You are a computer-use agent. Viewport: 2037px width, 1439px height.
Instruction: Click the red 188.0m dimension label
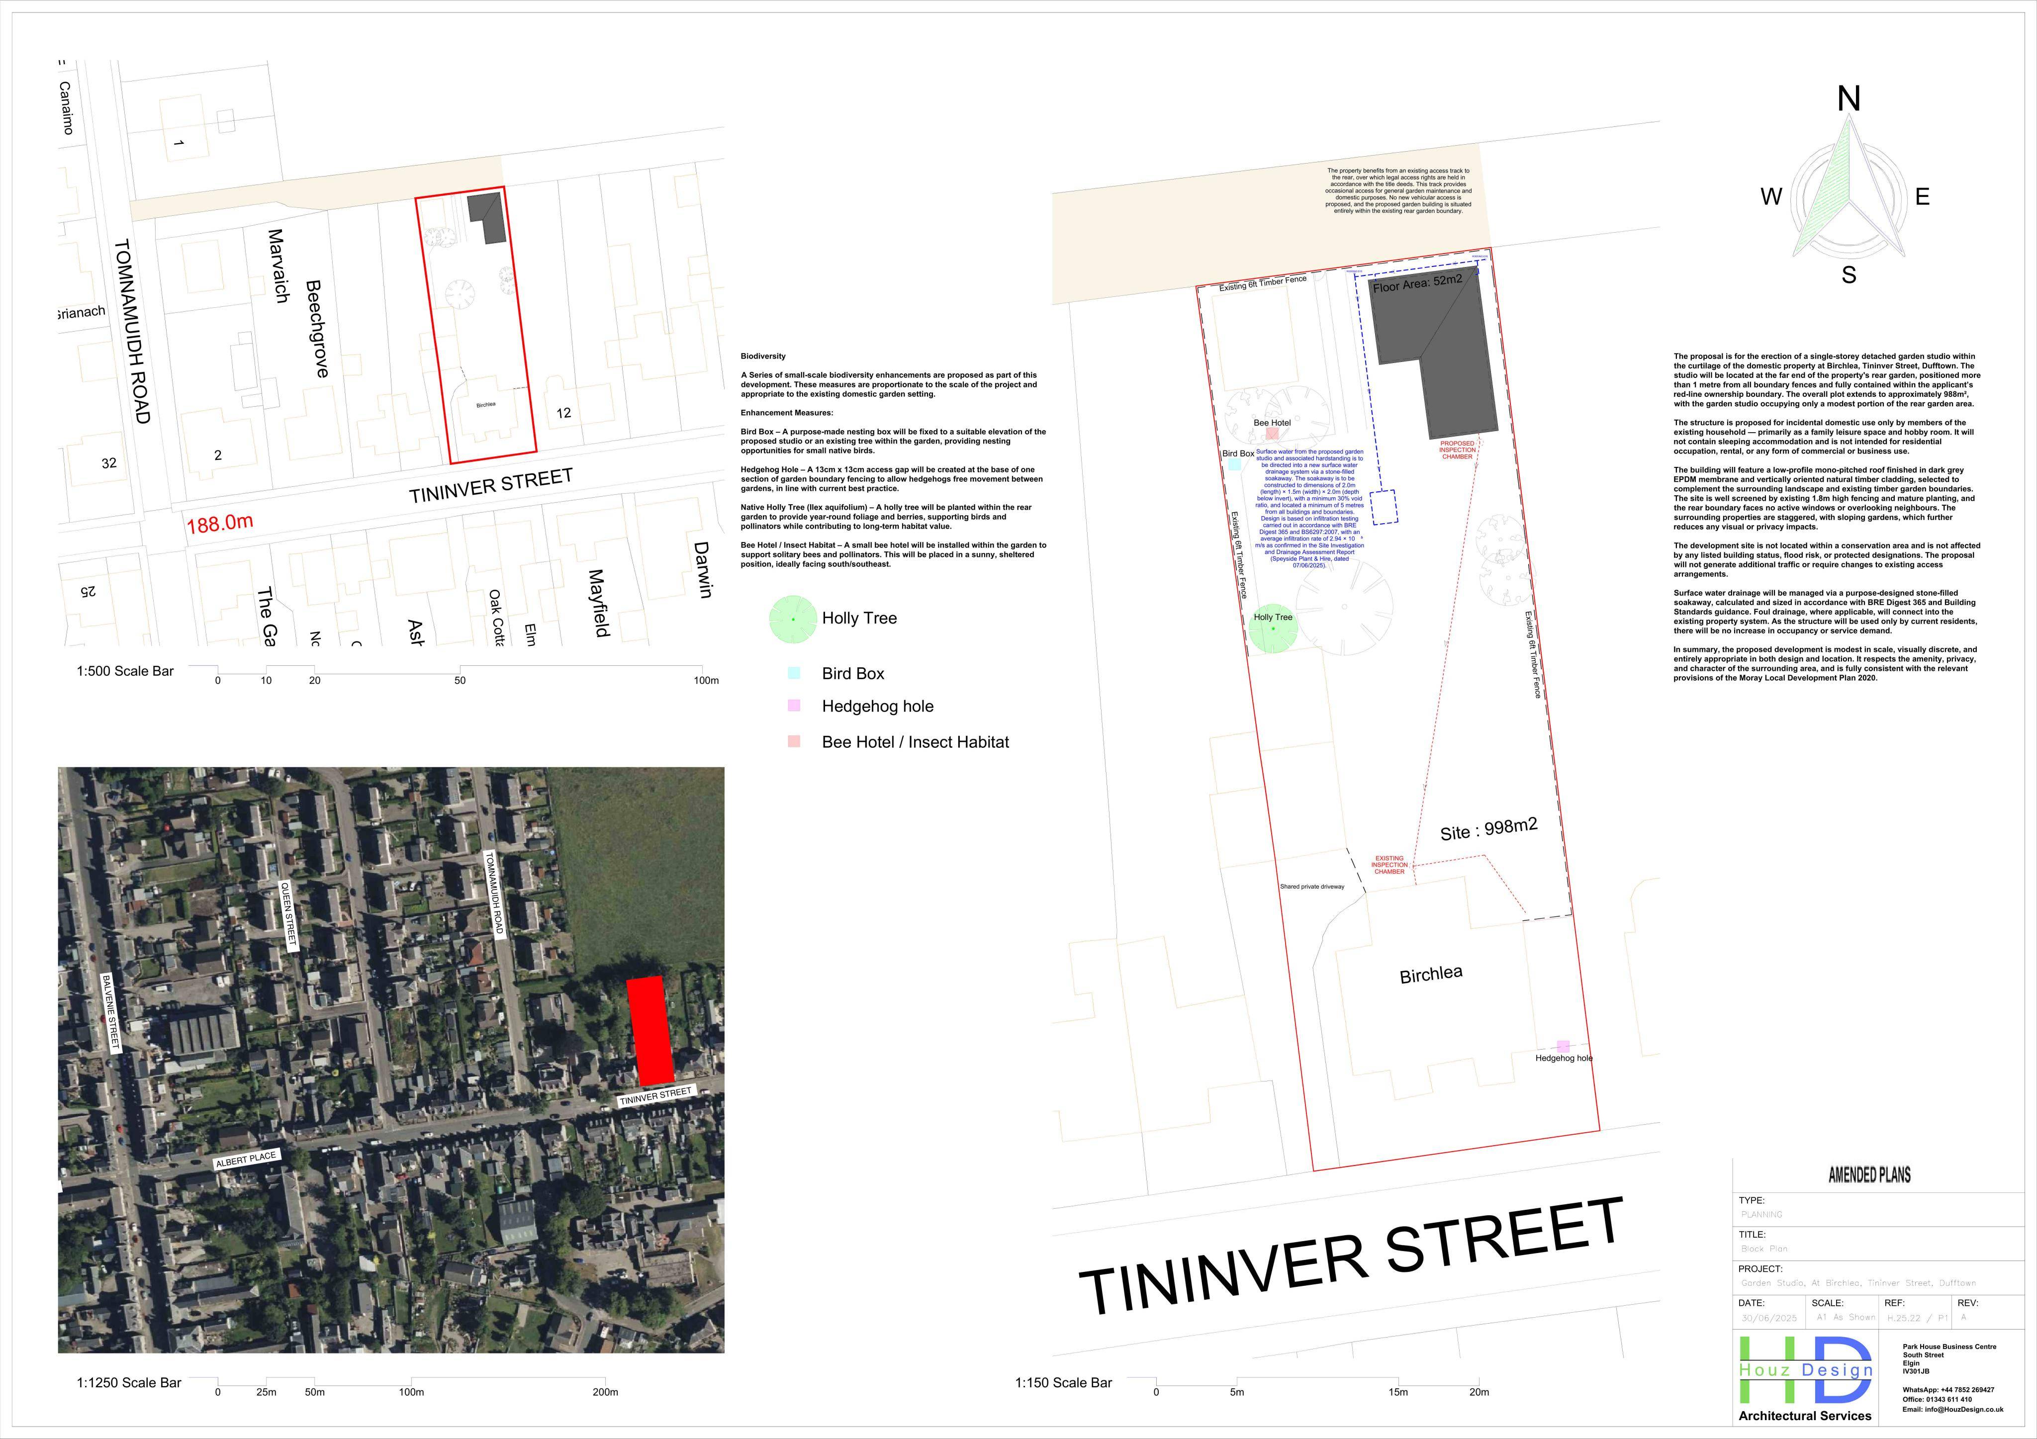(219, 524)
